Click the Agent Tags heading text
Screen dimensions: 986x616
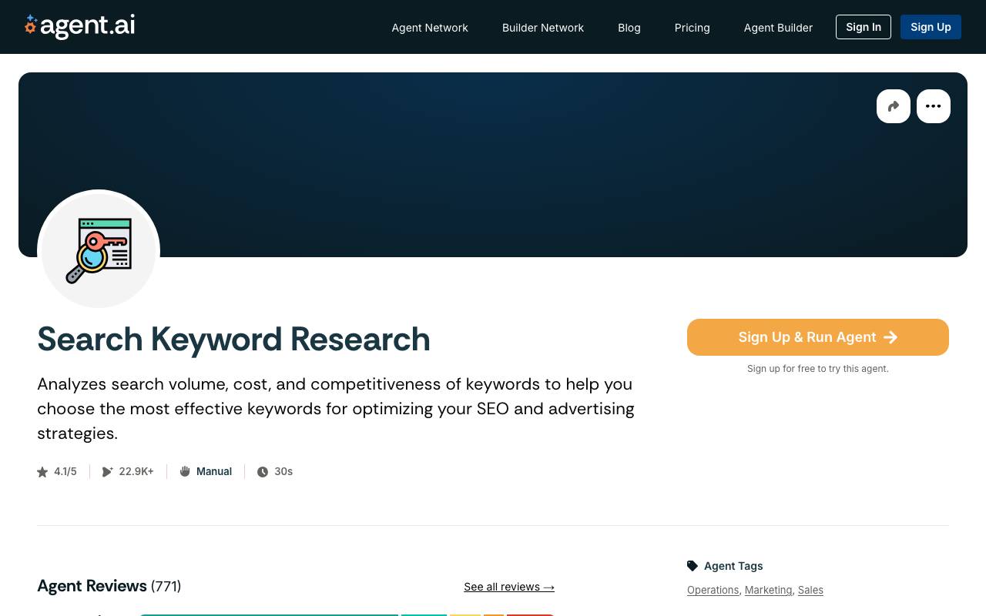coord(733,566)
